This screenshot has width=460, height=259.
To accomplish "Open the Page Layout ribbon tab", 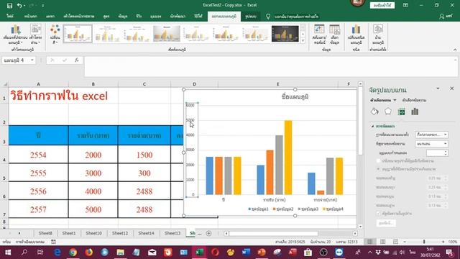I will click(79, 17).
